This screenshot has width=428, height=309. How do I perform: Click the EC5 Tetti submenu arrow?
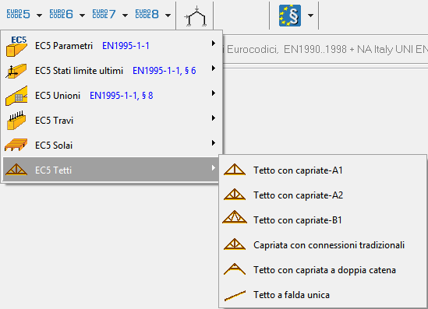(214, 168)
